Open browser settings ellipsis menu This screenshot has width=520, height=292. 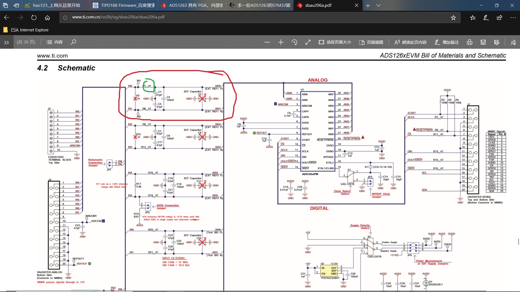click(x=513, y=18)
